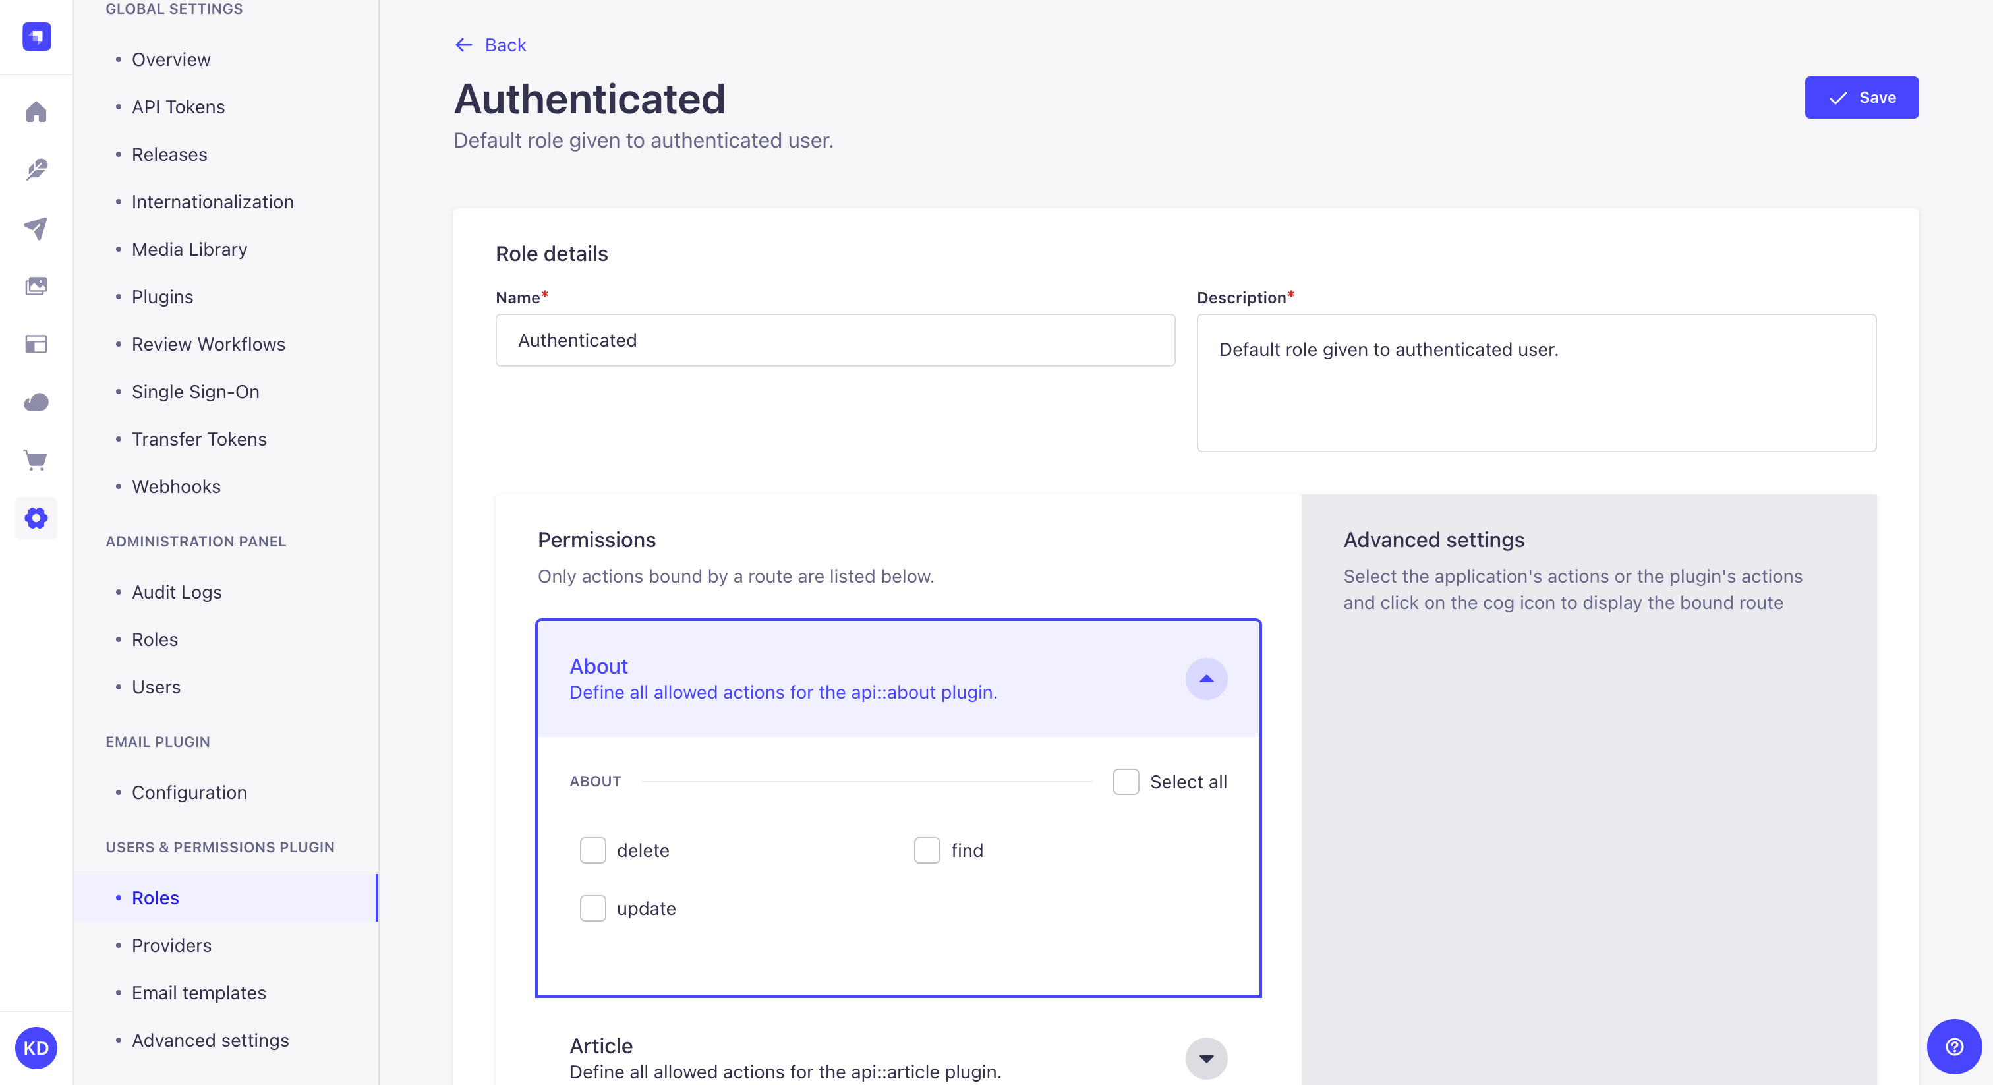Open Email templates in the sidebar menu
The height and width of the screenshot is (1085, 1993).
coord(198,992)
